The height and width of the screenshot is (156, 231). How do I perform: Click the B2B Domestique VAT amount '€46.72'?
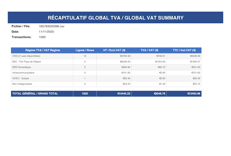(x=161, y=67)
